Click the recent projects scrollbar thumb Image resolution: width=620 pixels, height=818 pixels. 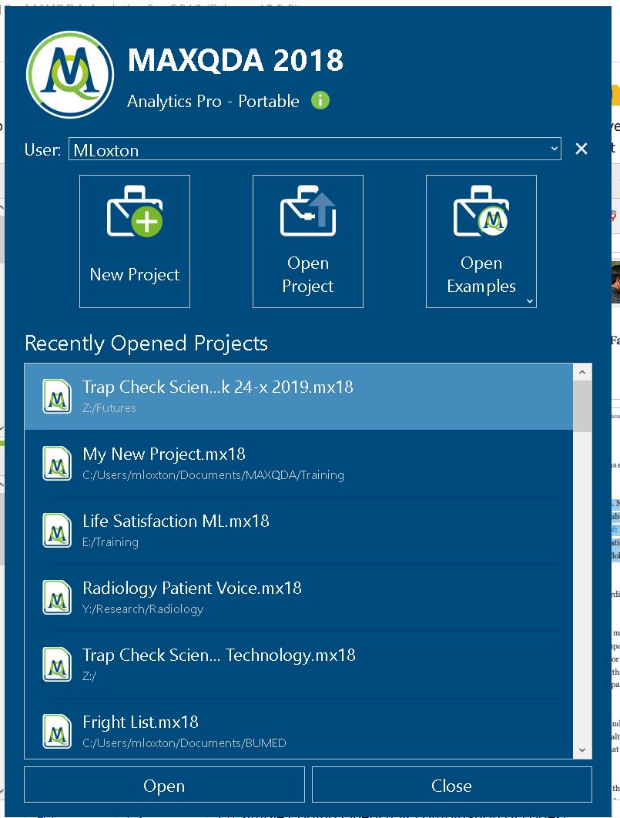point(582,407)
